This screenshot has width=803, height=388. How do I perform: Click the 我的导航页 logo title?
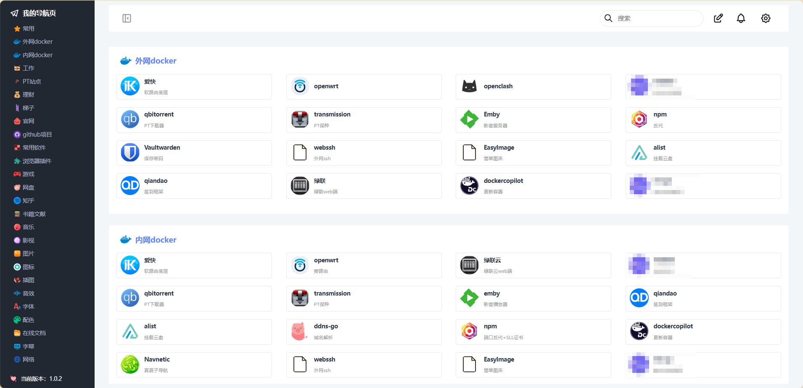click(39, 13)
